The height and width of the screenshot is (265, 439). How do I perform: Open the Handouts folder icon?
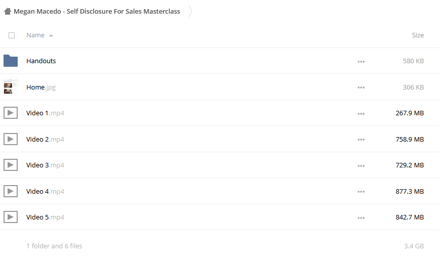click(11, 61)
